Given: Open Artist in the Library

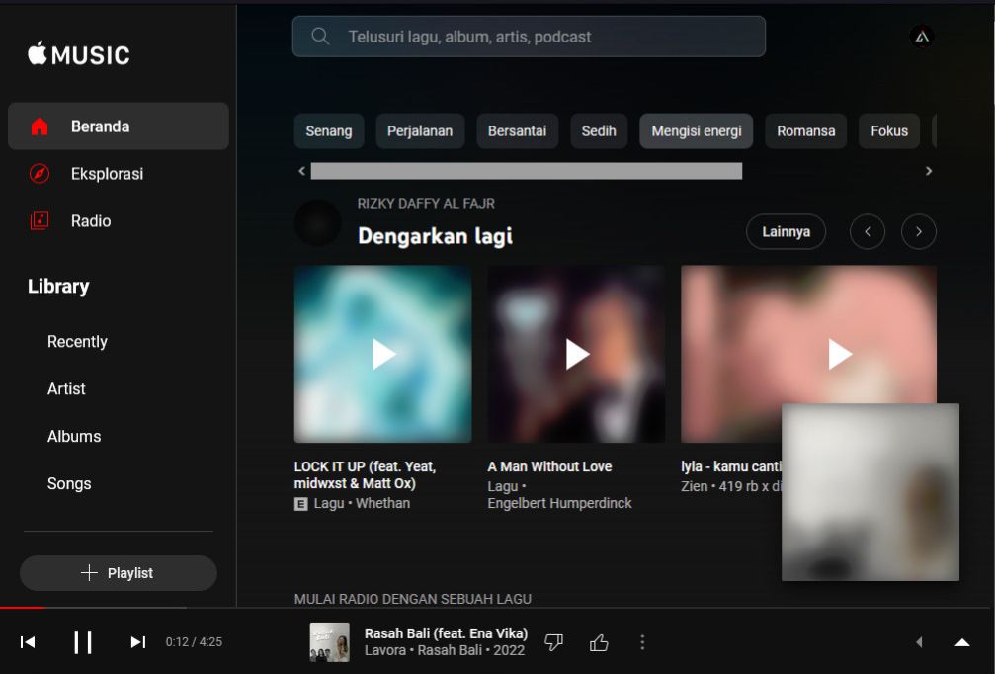Looking at the screenshot, I should [x=66, y=389].
